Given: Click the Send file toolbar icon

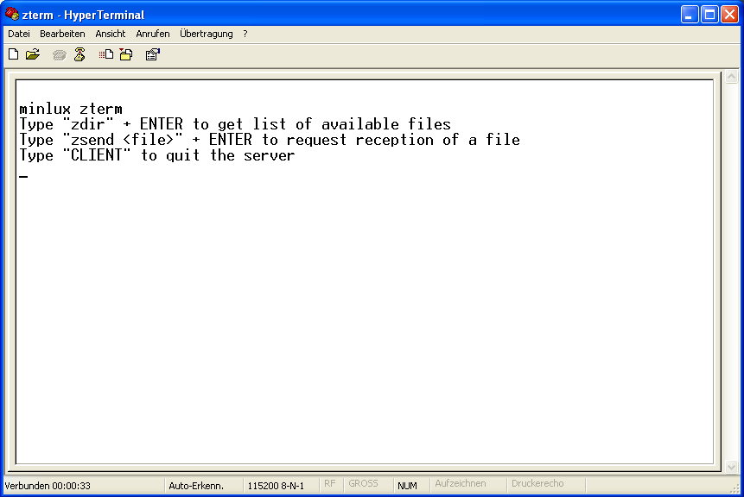Looking at the screenshot, I should (x=106, y=54).
